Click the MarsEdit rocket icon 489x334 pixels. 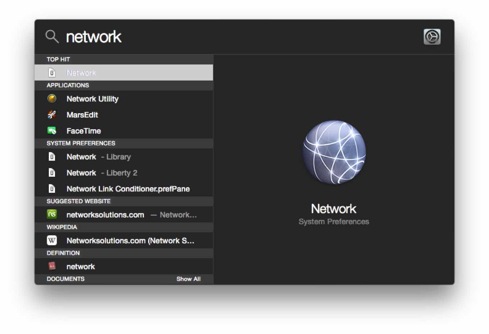coord(52,115)
